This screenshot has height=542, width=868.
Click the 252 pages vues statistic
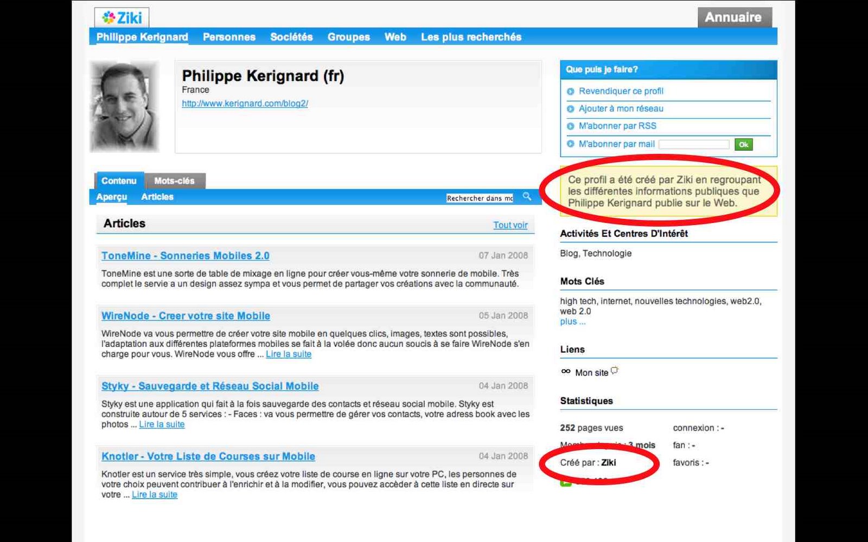(x=591, y=428)
